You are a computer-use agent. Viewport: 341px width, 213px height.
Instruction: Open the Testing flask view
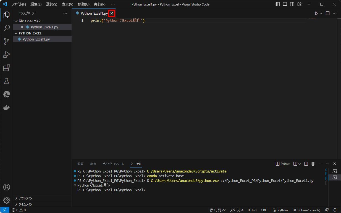pyautogui.click(x=7, y=81)
